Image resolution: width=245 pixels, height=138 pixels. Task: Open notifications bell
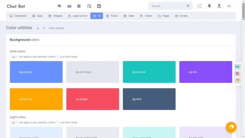209,6
